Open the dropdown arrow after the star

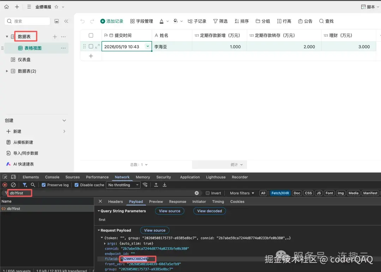tap(63, 7)
